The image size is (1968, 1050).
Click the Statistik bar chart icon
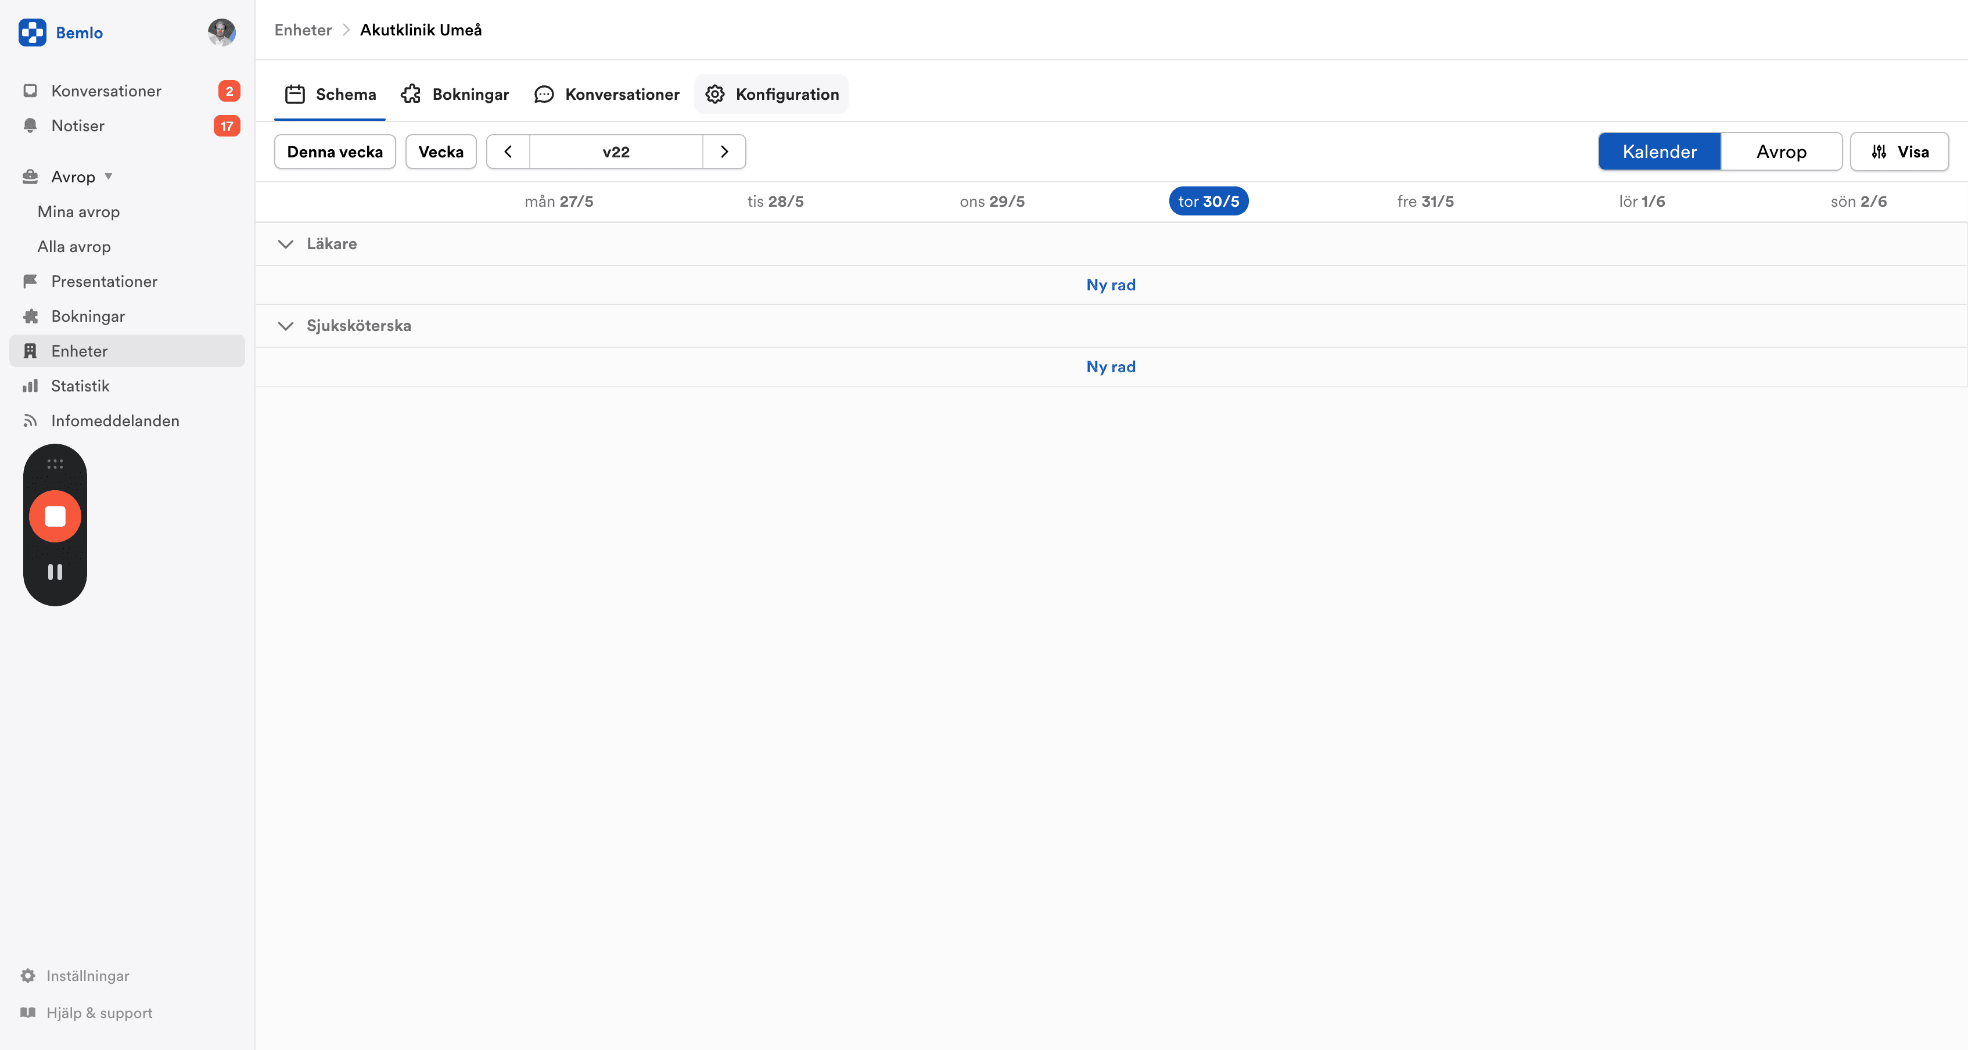pos(31,386)
